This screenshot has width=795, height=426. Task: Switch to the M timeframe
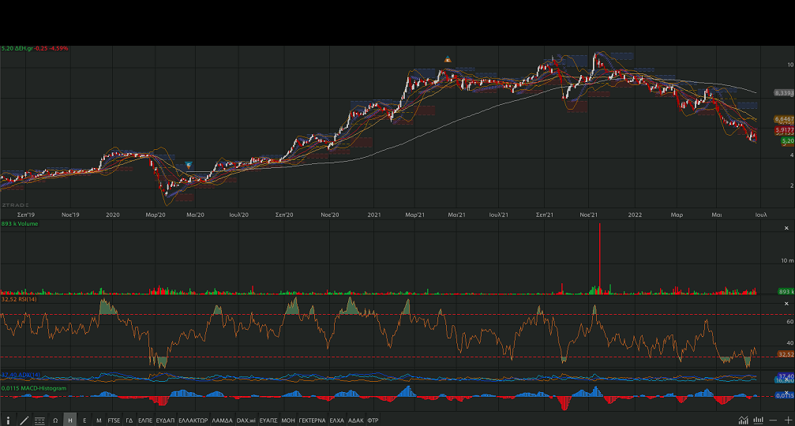[x=99, y=420]
